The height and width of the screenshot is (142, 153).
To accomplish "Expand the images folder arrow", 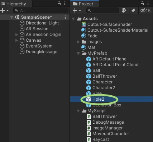I will pos(78,42).
